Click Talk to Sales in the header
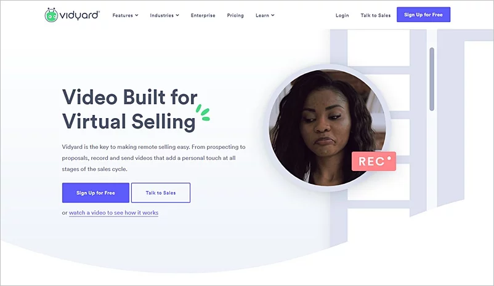Viewport: 494px width, 286px height. coord(376,15)
